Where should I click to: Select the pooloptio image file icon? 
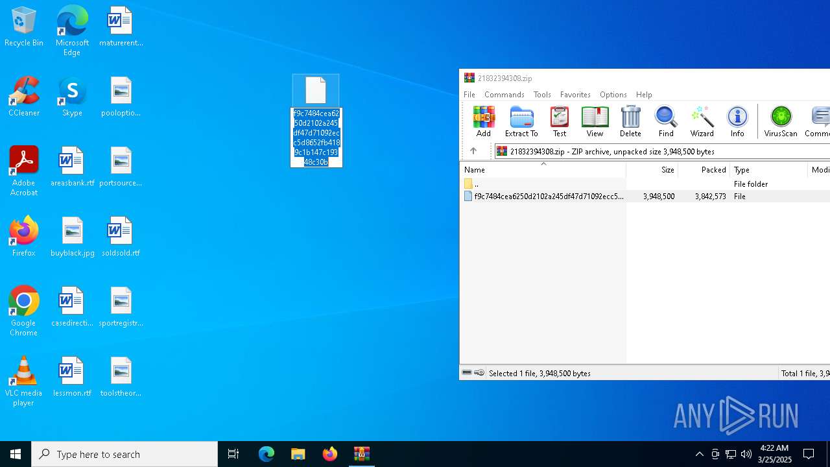pos(121,97)
